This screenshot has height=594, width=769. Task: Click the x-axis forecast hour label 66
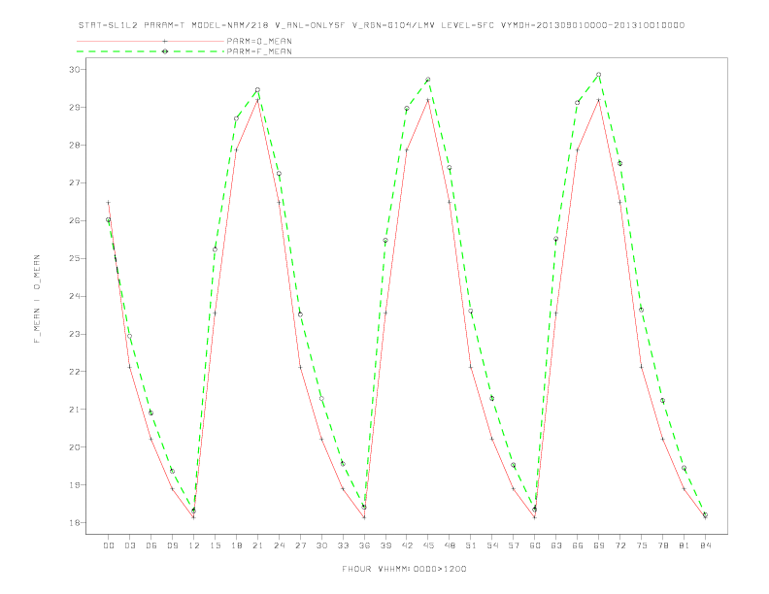click(578, 545)
